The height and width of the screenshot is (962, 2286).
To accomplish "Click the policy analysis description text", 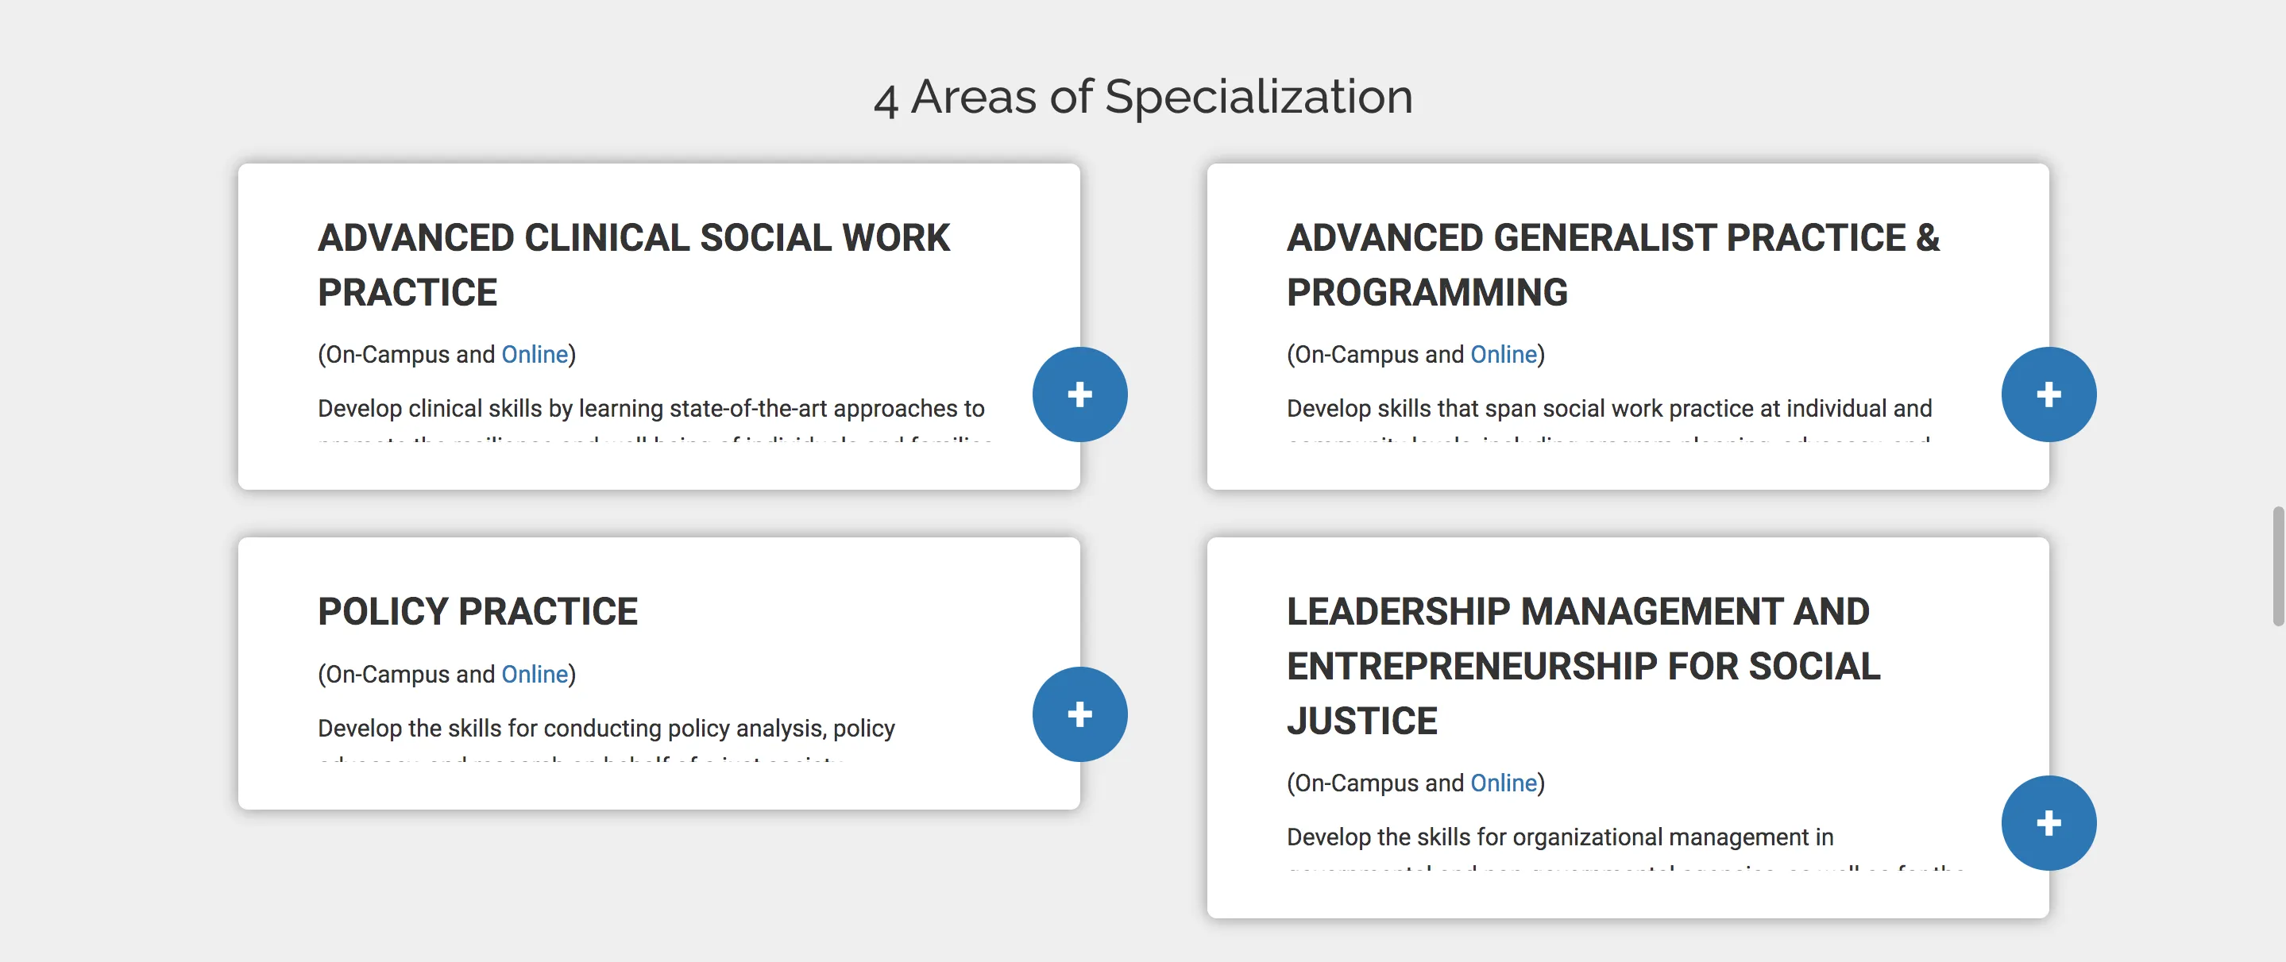I will click(x=606, y=729).
